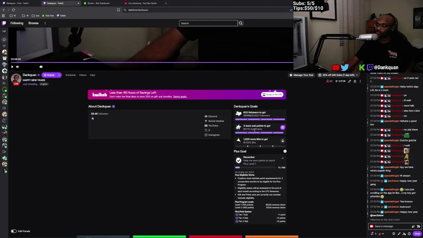Open the Social medias panel link
The height and width of the screenshot is (238, 423).
point(214,121)
